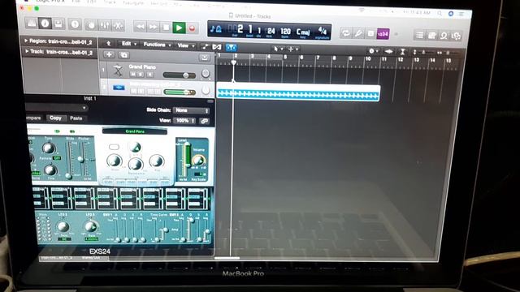The height and width of the screenshot is (292, 520).
Task: Record-enable the Grand Piano track
Action: point(149,75)
